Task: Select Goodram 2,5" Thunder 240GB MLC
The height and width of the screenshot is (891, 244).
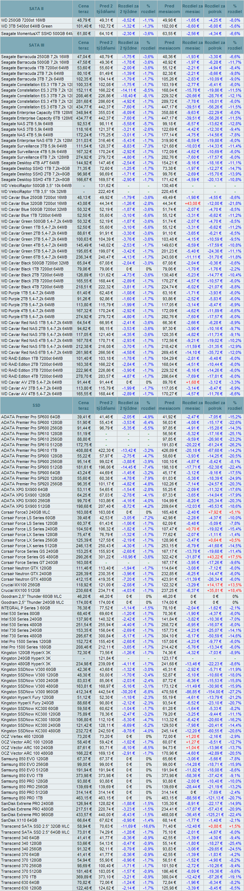Action: coord(32,602)
